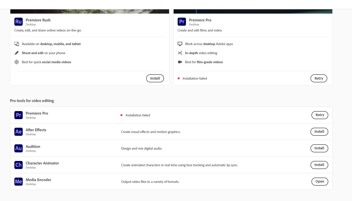The image size is (352, 201).
Task: Install Character Animator
Action: pos(319,165)
